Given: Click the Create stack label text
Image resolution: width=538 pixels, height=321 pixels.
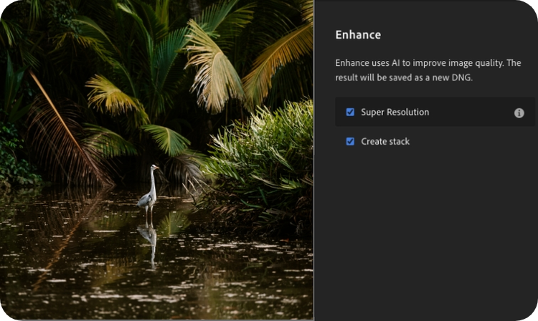Looking at the screenshot, I should click(385, 142).
